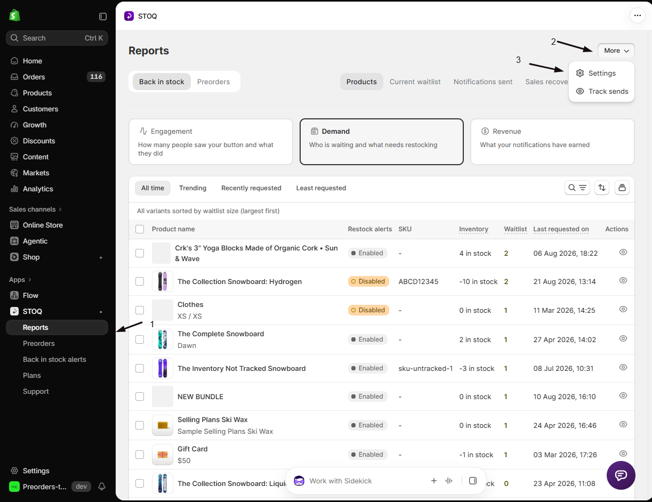Click the notification bell icon
652x502 pixels.
[x=102, y=487]
